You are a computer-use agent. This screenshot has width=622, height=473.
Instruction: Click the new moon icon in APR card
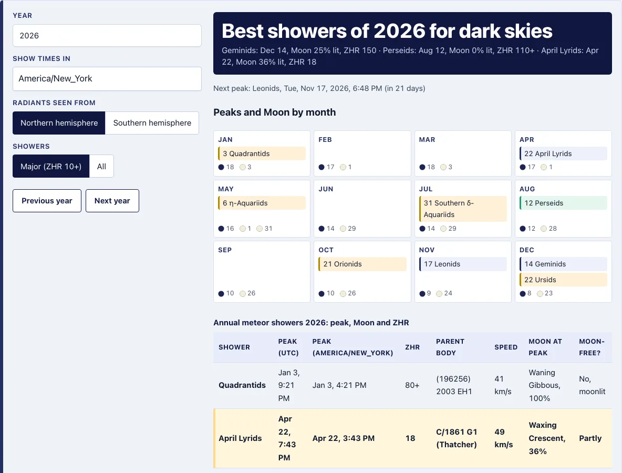[523, 167]
